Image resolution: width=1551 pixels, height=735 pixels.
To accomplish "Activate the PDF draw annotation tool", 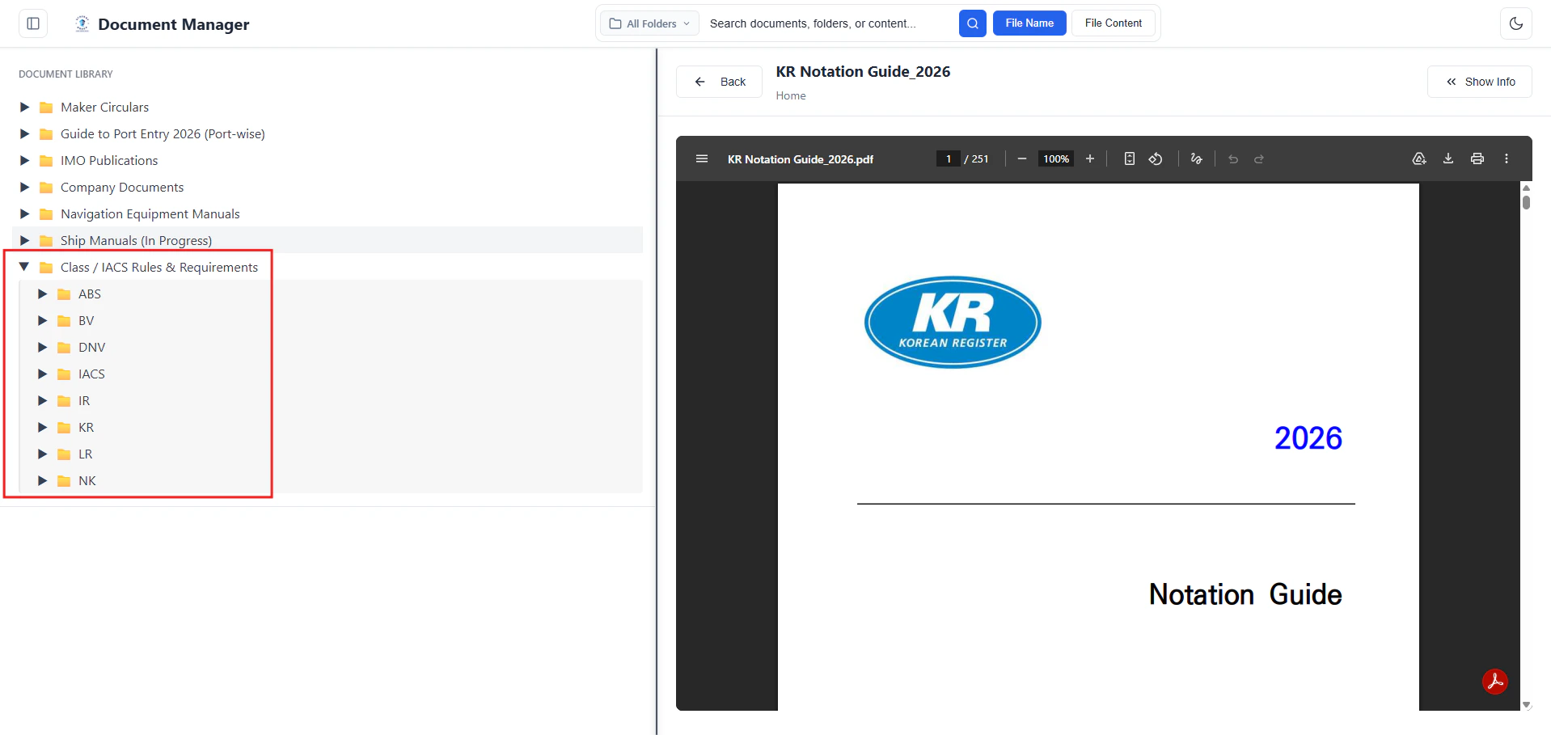I will point(1197,158).
